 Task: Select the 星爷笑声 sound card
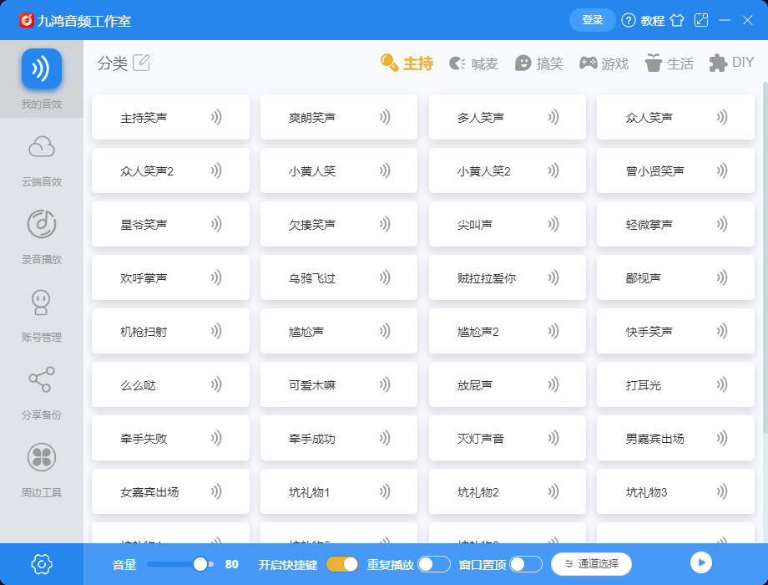coord(170,224)
